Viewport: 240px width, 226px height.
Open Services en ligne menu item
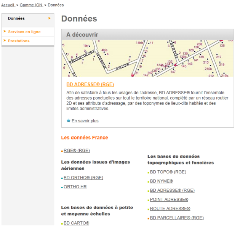click(x=24, y=32)
